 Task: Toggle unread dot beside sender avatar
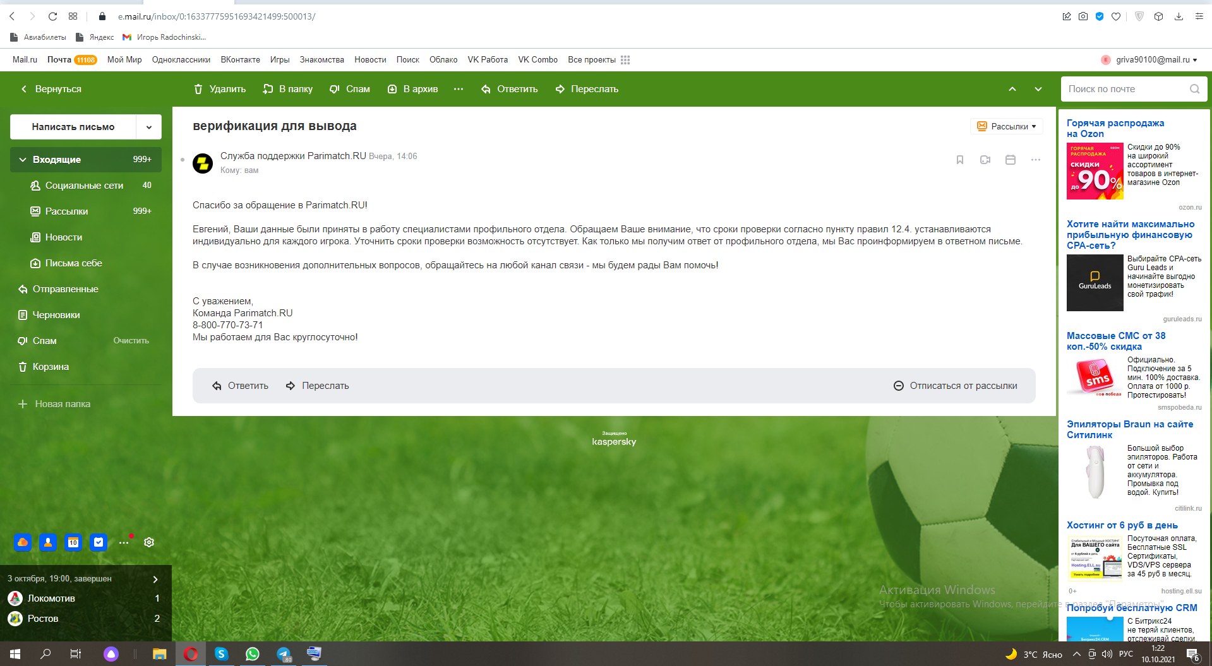183,160
